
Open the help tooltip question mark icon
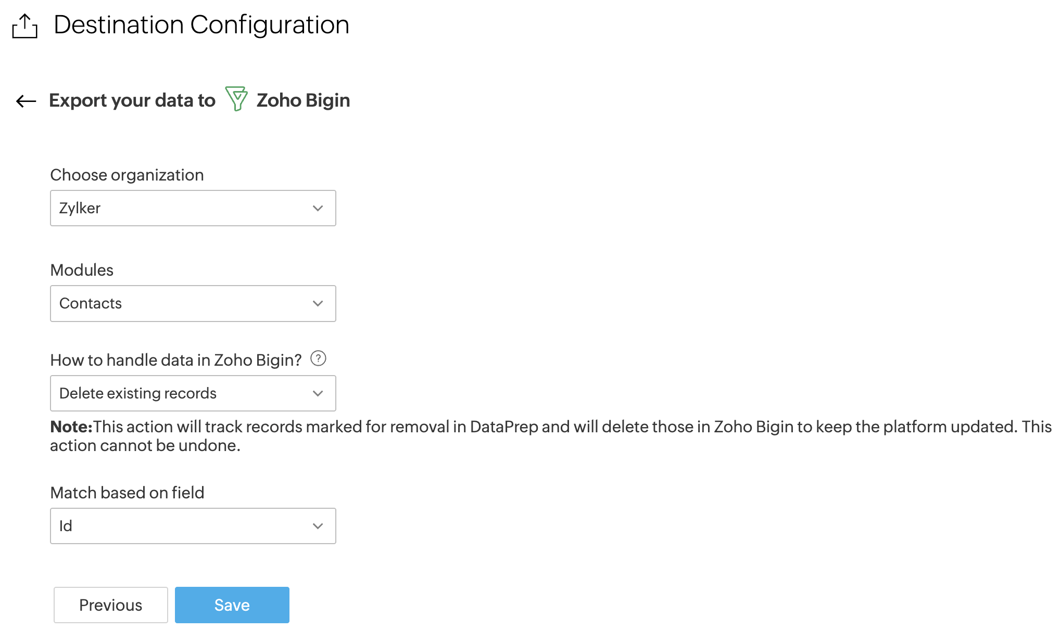pyautogui.click(x=318, y=358)
